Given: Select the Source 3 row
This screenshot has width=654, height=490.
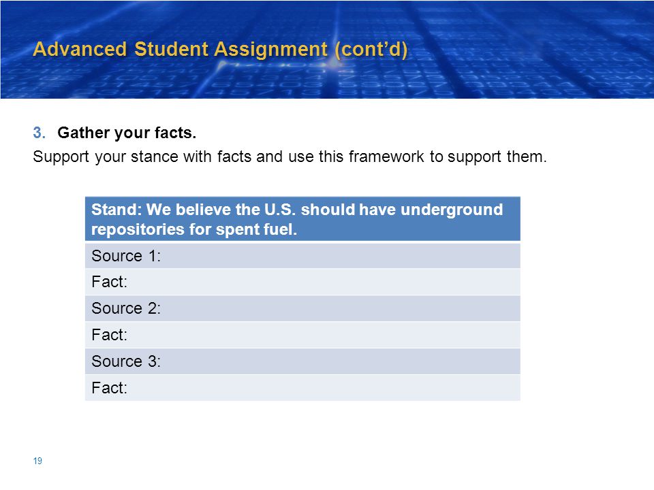Looking at the screenshot, I should 302,361.
